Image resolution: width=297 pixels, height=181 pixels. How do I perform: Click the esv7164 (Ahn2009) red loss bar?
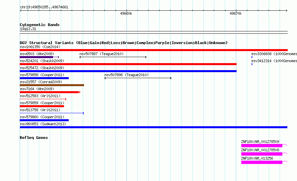[x=50, y=92]
